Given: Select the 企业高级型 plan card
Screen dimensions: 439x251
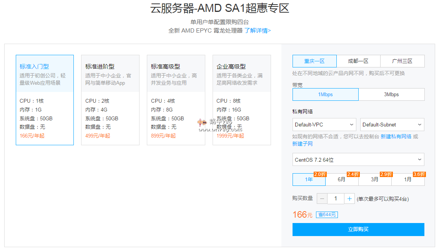Looking at the screenshot, I should pyautogui.click(x=241, y=100).
